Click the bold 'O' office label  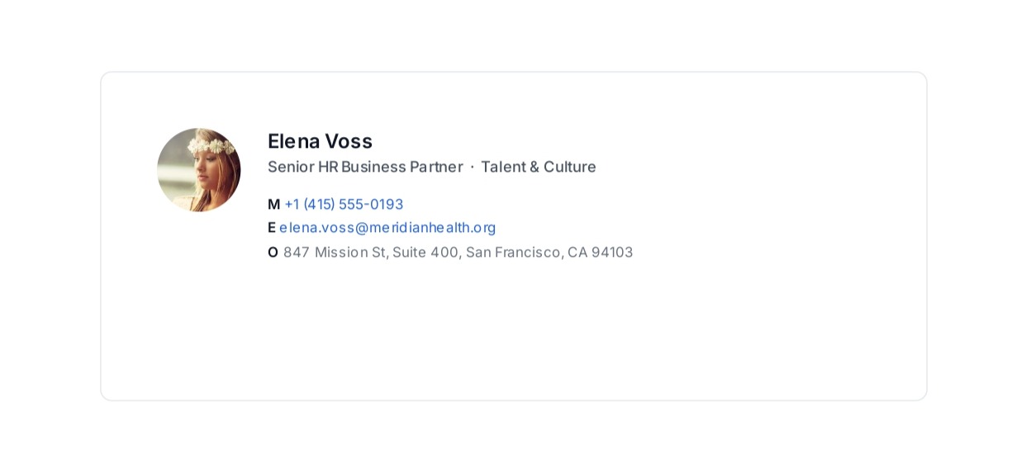point(273,252)
